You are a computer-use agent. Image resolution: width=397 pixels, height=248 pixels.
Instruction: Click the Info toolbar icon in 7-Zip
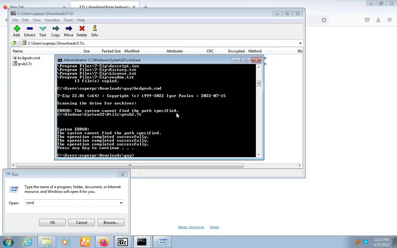95,31
